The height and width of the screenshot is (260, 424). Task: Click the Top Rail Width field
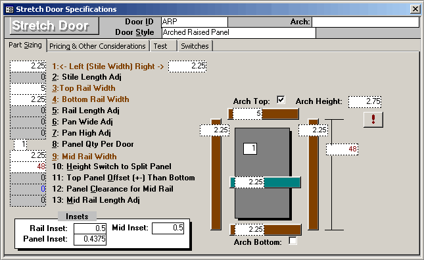pyautogui.click(x=28, y=88)
